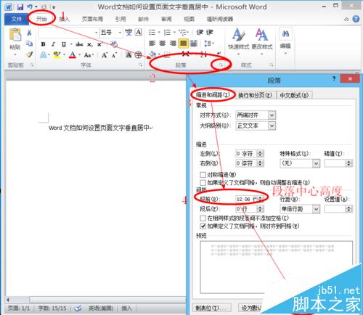Switch to Page Layout (页面布局) tab
Screen dimensions: 363x315
92,19
